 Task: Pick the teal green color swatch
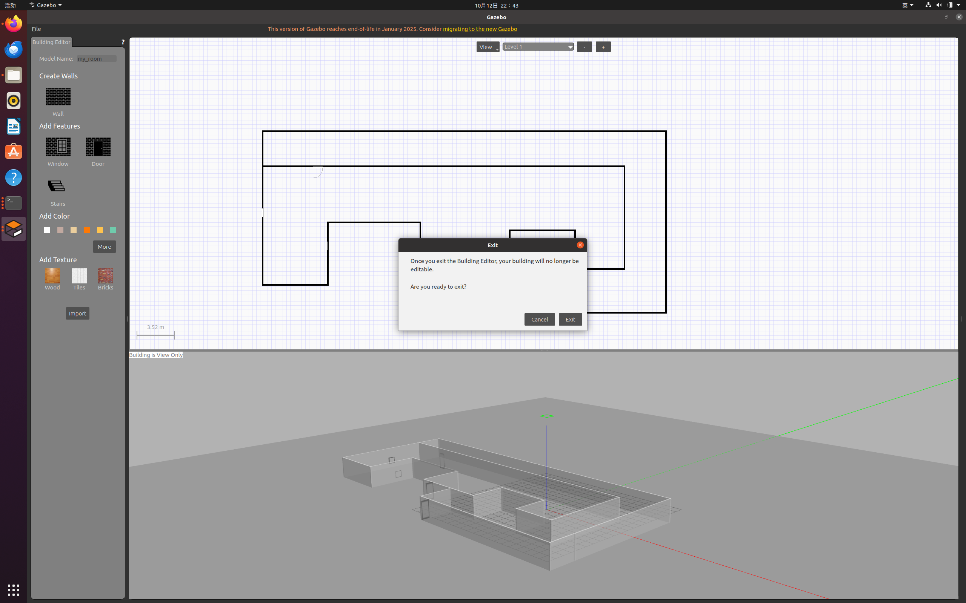[x=113, y=230]
